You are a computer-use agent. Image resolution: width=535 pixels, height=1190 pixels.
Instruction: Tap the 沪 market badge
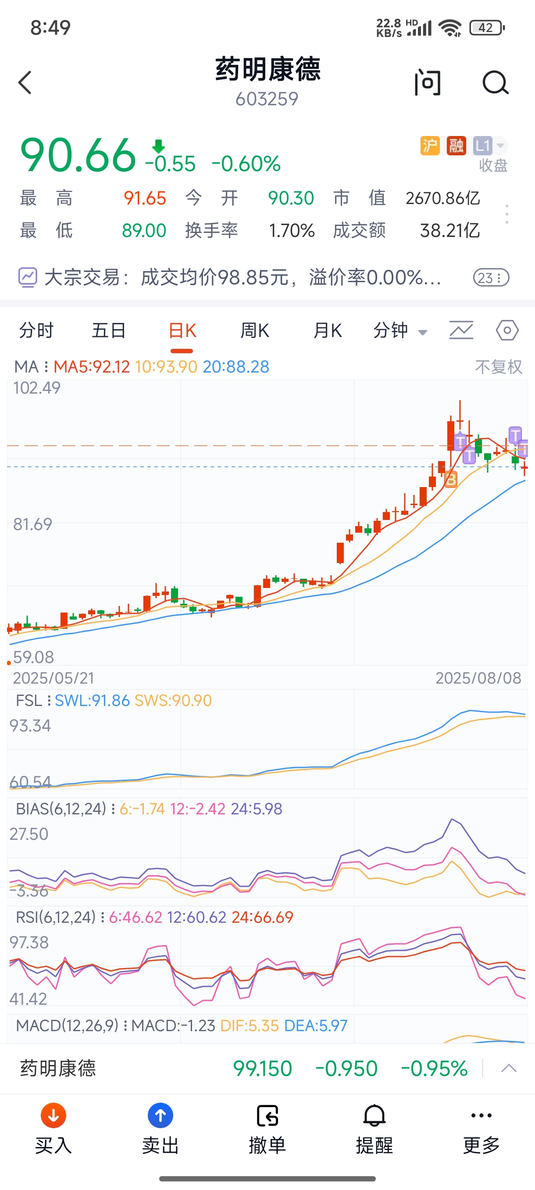pos(430,146)
